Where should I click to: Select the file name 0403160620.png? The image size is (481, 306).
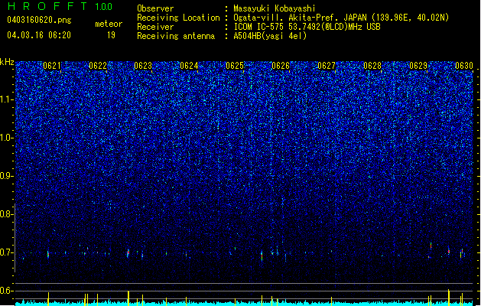[39, 21]
